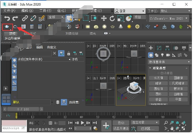Click the red-blue molecule particle icon
The height and width of the screenshot is (133, 193).
(x=156, y=27)
